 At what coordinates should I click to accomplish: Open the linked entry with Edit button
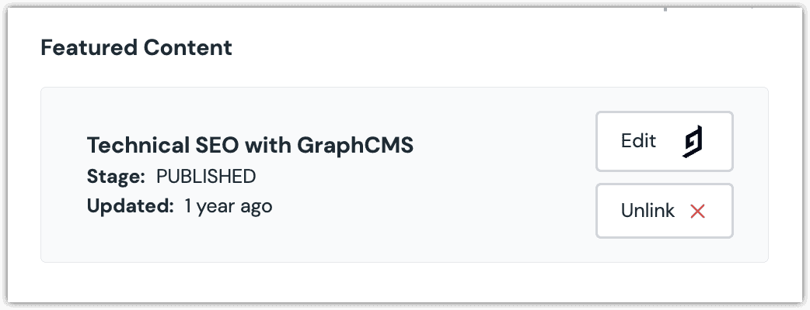[x=665, y=141]
